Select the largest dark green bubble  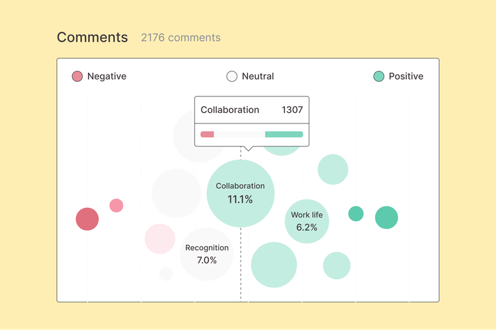click(386, 218)
